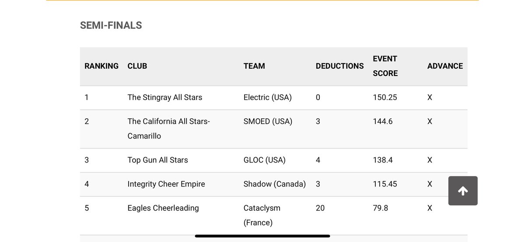
Task: Click the TEAM column header
Action: coord(254,66)
